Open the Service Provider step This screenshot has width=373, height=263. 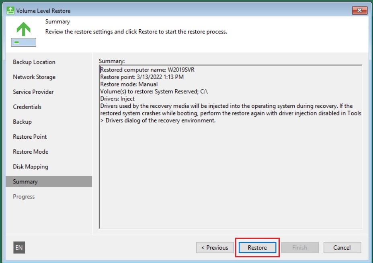tap(33, 92)
